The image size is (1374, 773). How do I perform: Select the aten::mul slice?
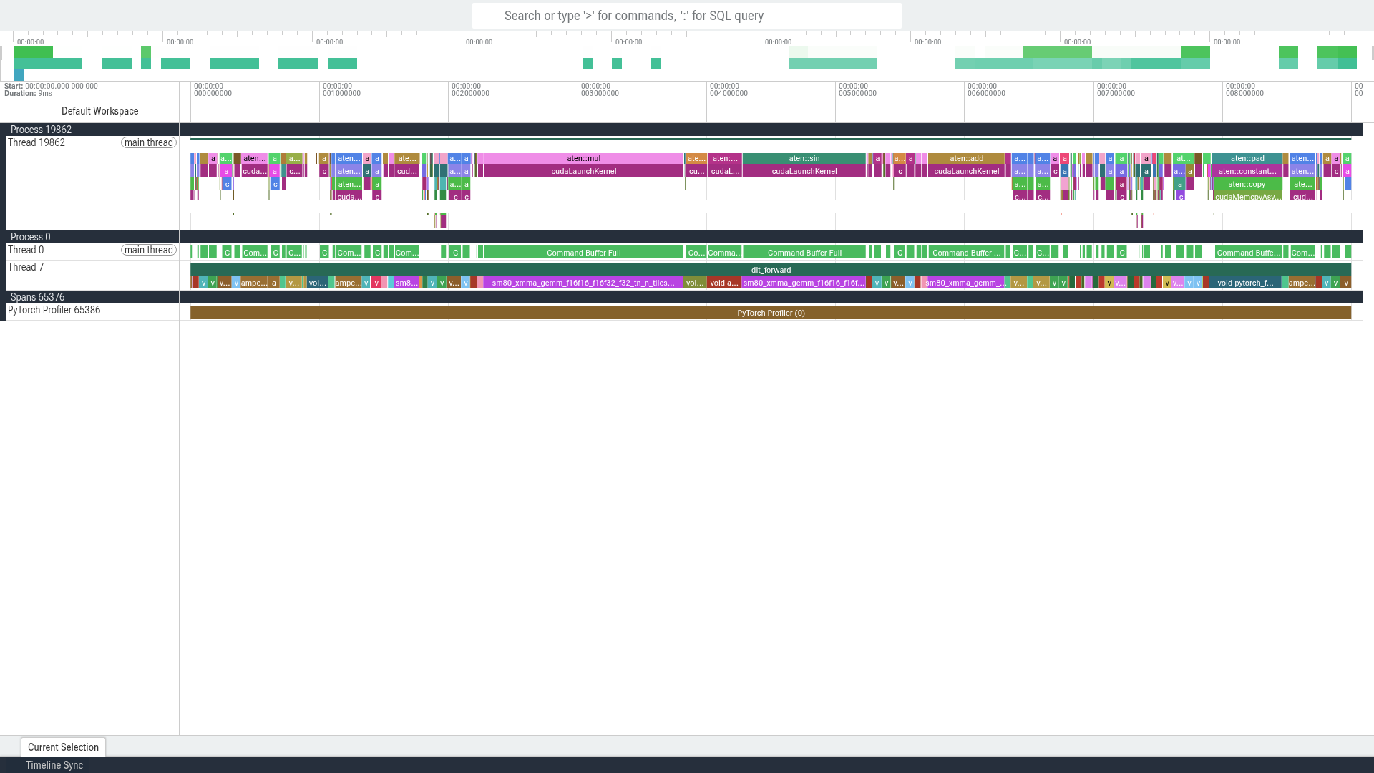[583, 159]
